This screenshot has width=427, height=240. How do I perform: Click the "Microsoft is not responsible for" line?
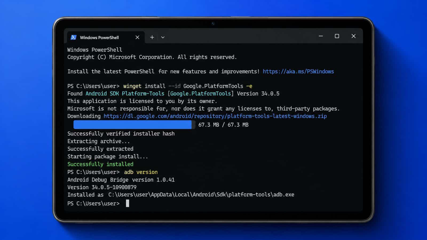tap(203, 109)
